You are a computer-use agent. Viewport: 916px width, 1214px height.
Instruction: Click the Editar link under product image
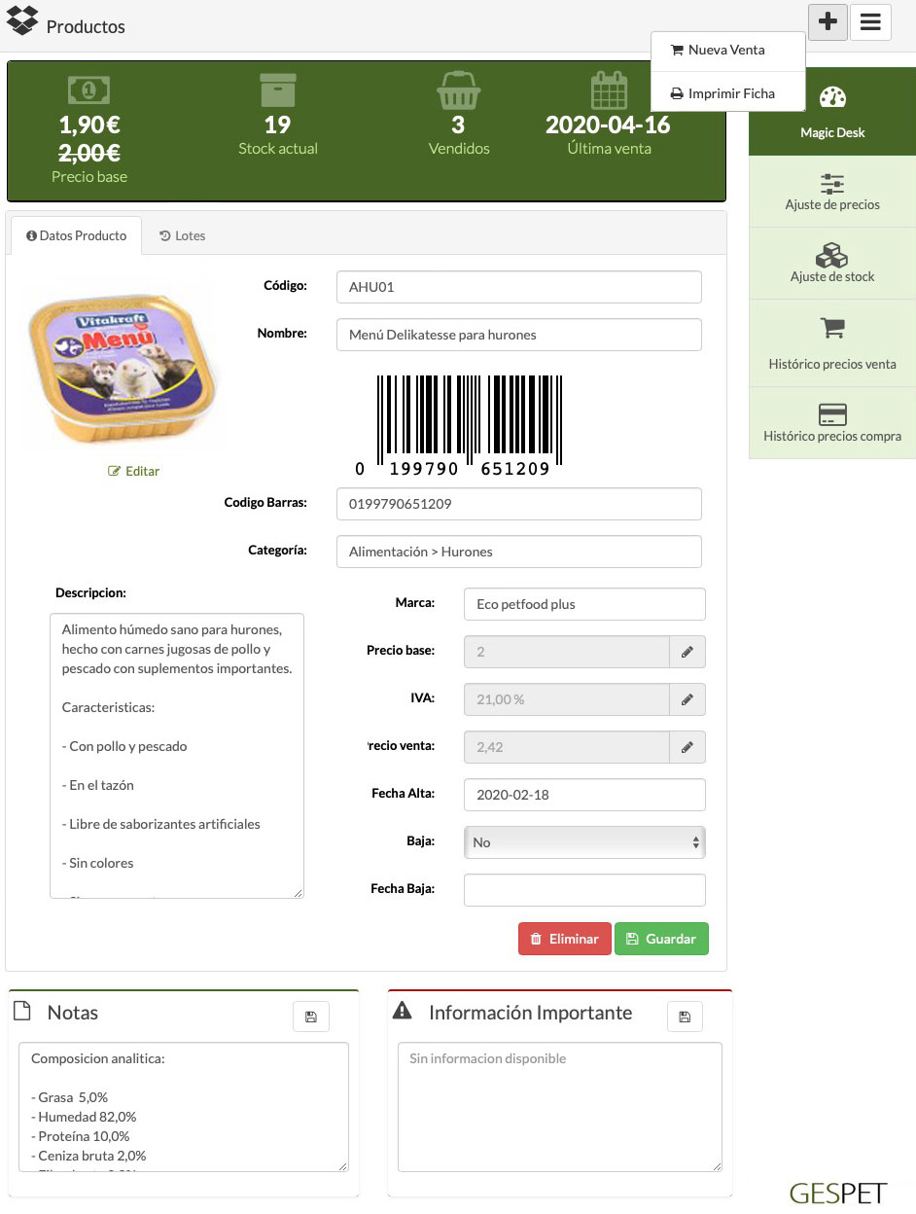(134, 471)
